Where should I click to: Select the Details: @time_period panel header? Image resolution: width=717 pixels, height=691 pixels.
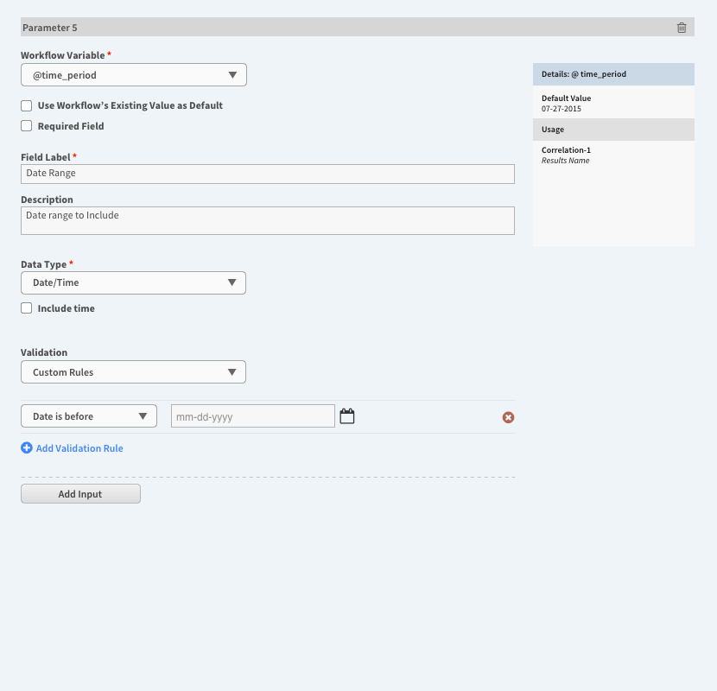pyautogui.click(x=613, y=74)
